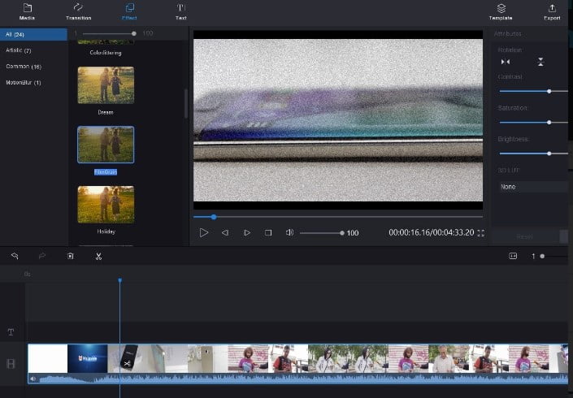The height and width of the screenshot is (398, 573).
Task: Open the Text tab
Action: [181, 11]
